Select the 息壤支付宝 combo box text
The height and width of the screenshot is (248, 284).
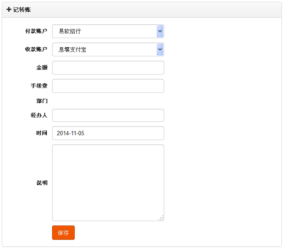[72, 49]
